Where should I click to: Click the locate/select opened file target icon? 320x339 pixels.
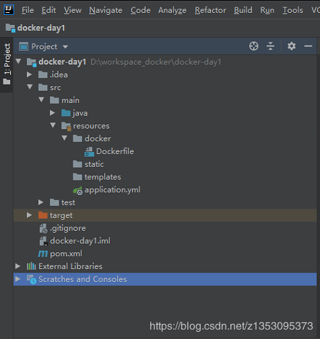254,46
